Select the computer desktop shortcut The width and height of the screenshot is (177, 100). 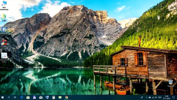[4, 6]
